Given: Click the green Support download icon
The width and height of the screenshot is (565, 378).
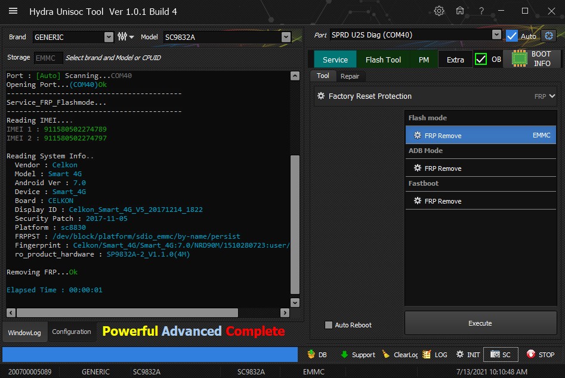Looking at the screenshot, I should [344, 354].
